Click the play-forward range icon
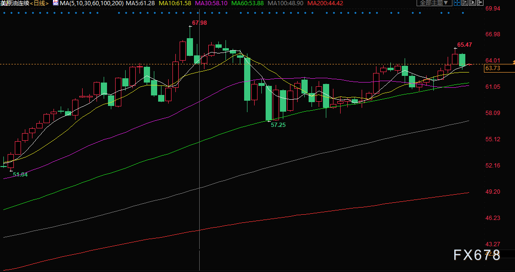Viewport: 515px width, 272px height. (x=472, y=3)
